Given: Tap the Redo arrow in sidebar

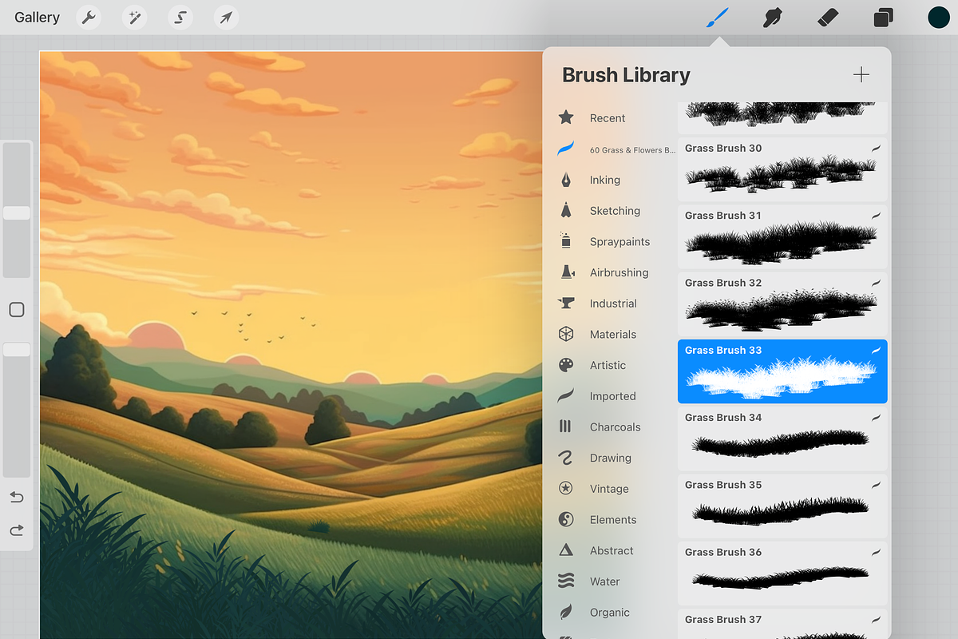Looking at the screenshot, I should [17, 530].
